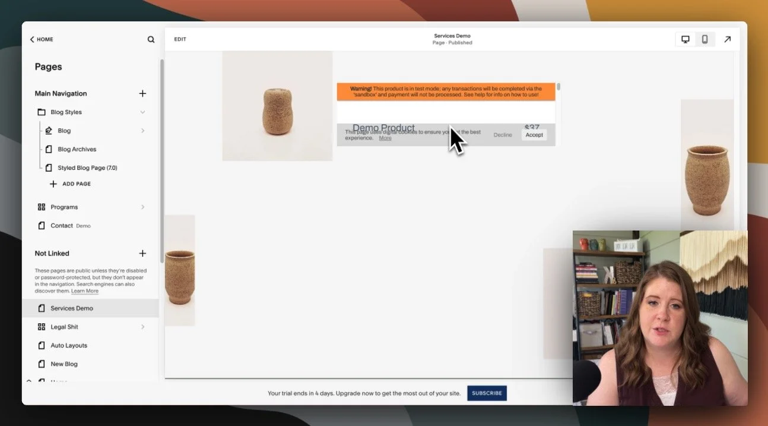The image size is (768, 426).
Task: Click the Auto Layouts page icon
Action: [42, 345]
